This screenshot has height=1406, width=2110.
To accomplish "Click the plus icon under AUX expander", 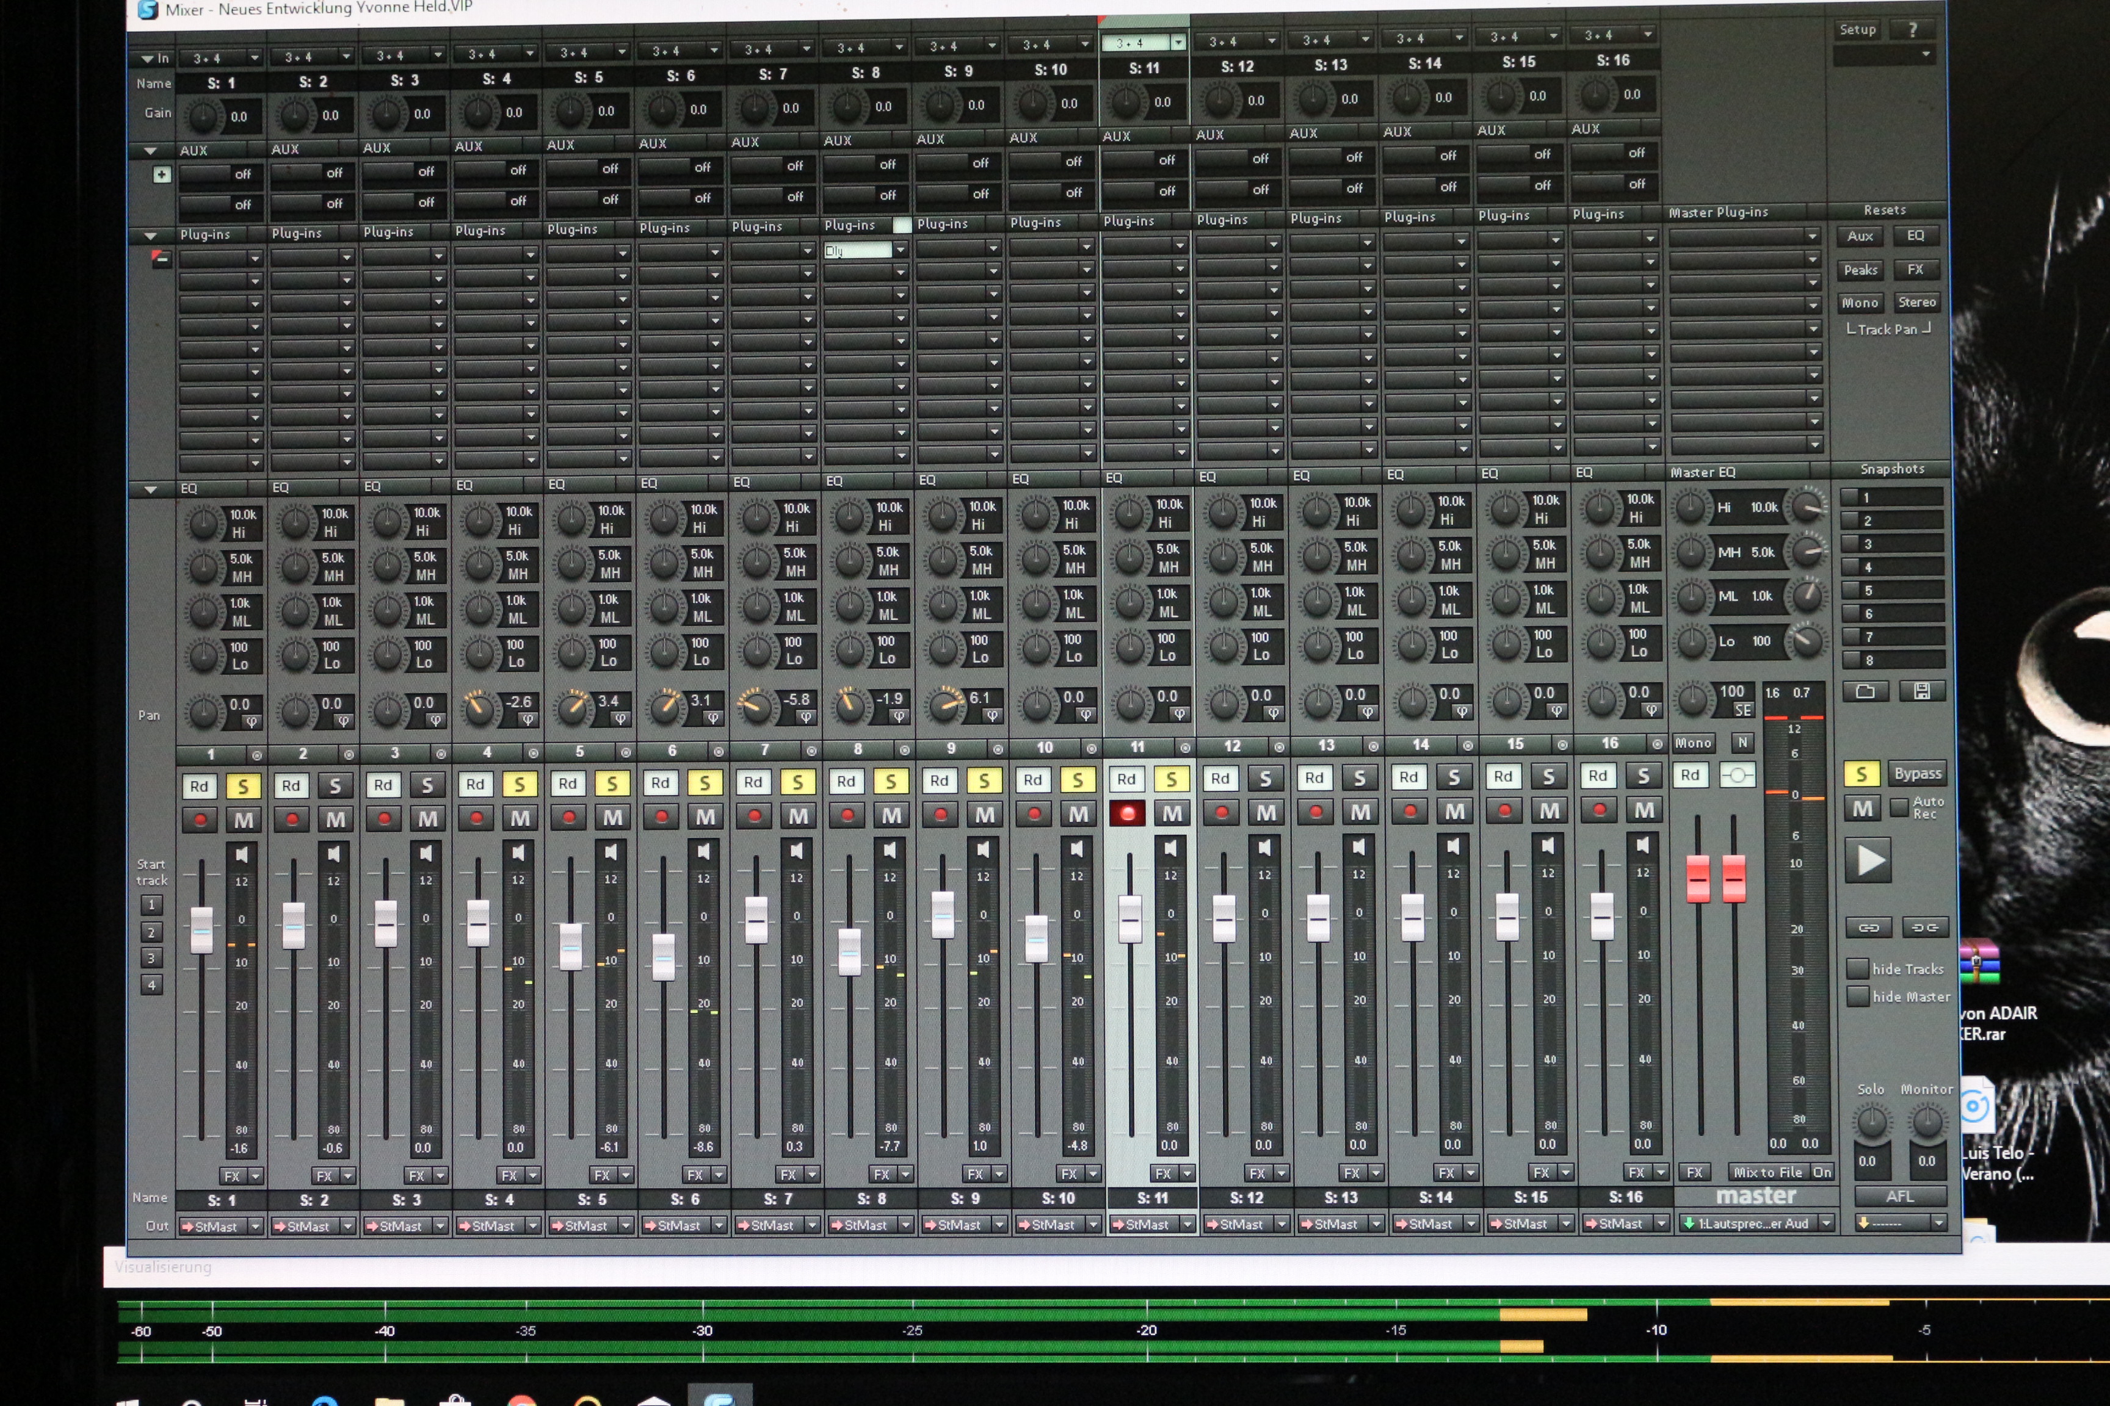I will 161,175.
